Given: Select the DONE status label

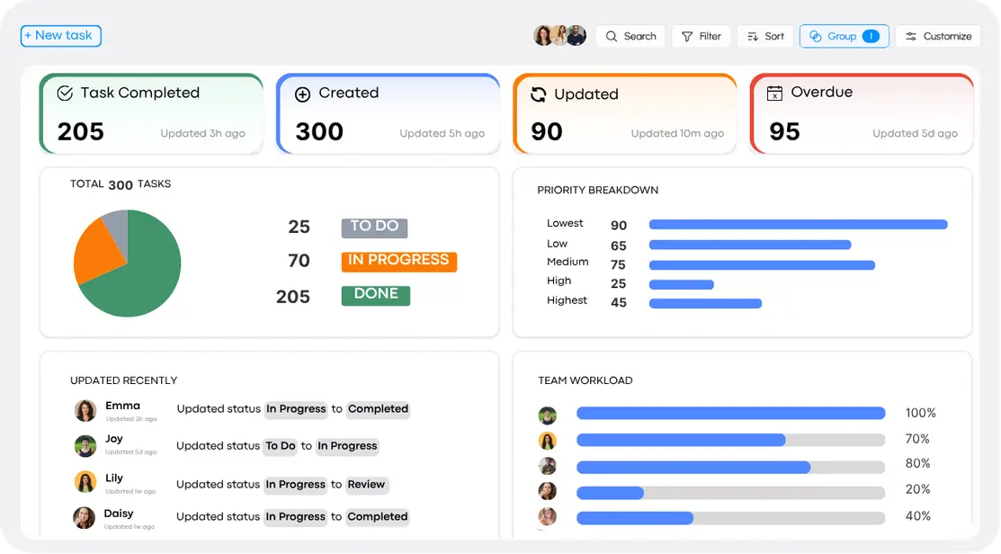Looking at the screenshot, I should coord(375,296).
